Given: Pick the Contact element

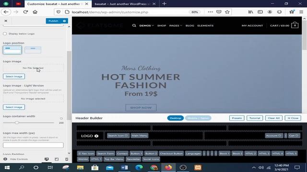Looking at the screenshot, I should [x=122, y=153].
